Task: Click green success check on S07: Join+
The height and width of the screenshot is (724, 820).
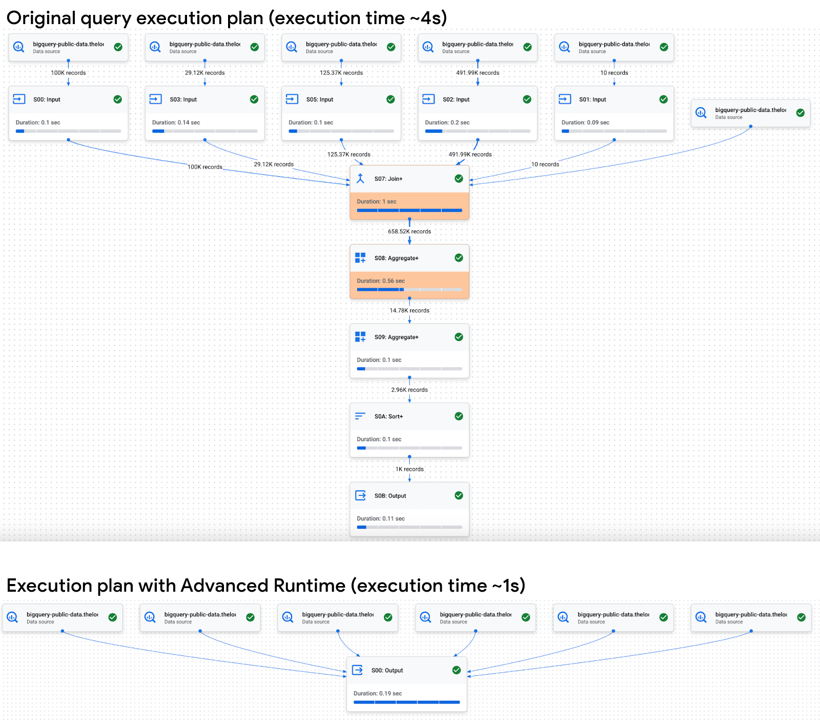Action: pyautogui.click(x=459, y=178)
